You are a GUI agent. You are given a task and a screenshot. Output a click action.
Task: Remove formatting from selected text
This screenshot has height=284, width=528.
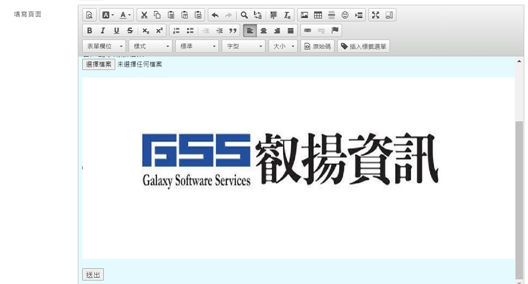[287, 15]
